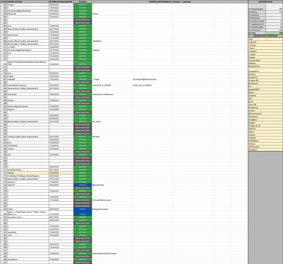Viewport: 283px width, 264px height.
Task: Click the green 'Nº Total' value cell
Action: coord(274,33)
